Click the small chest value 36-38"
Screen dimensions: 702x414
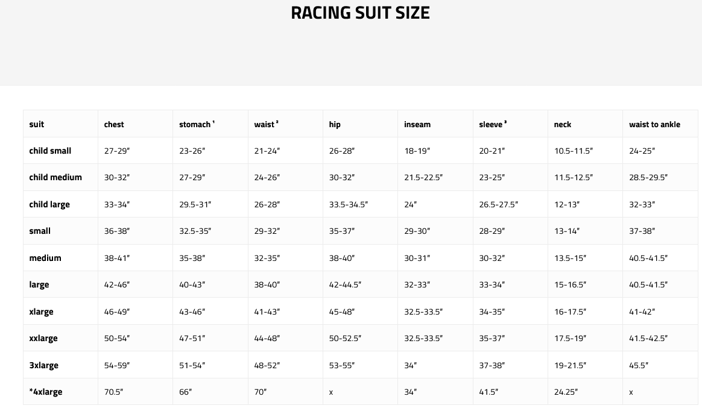coord(117,231)
